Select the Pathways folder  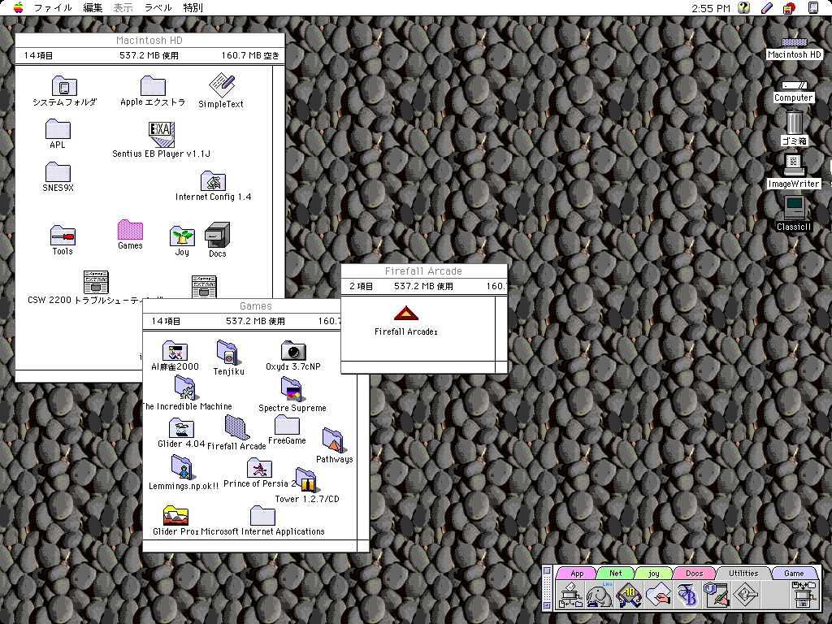point(334,441)
